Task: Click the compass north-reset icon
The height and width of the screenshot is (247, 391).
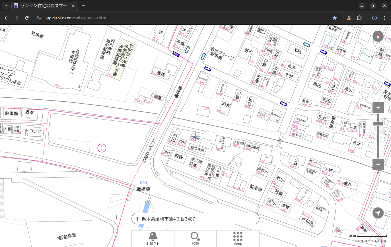Action: click(378, 36)
